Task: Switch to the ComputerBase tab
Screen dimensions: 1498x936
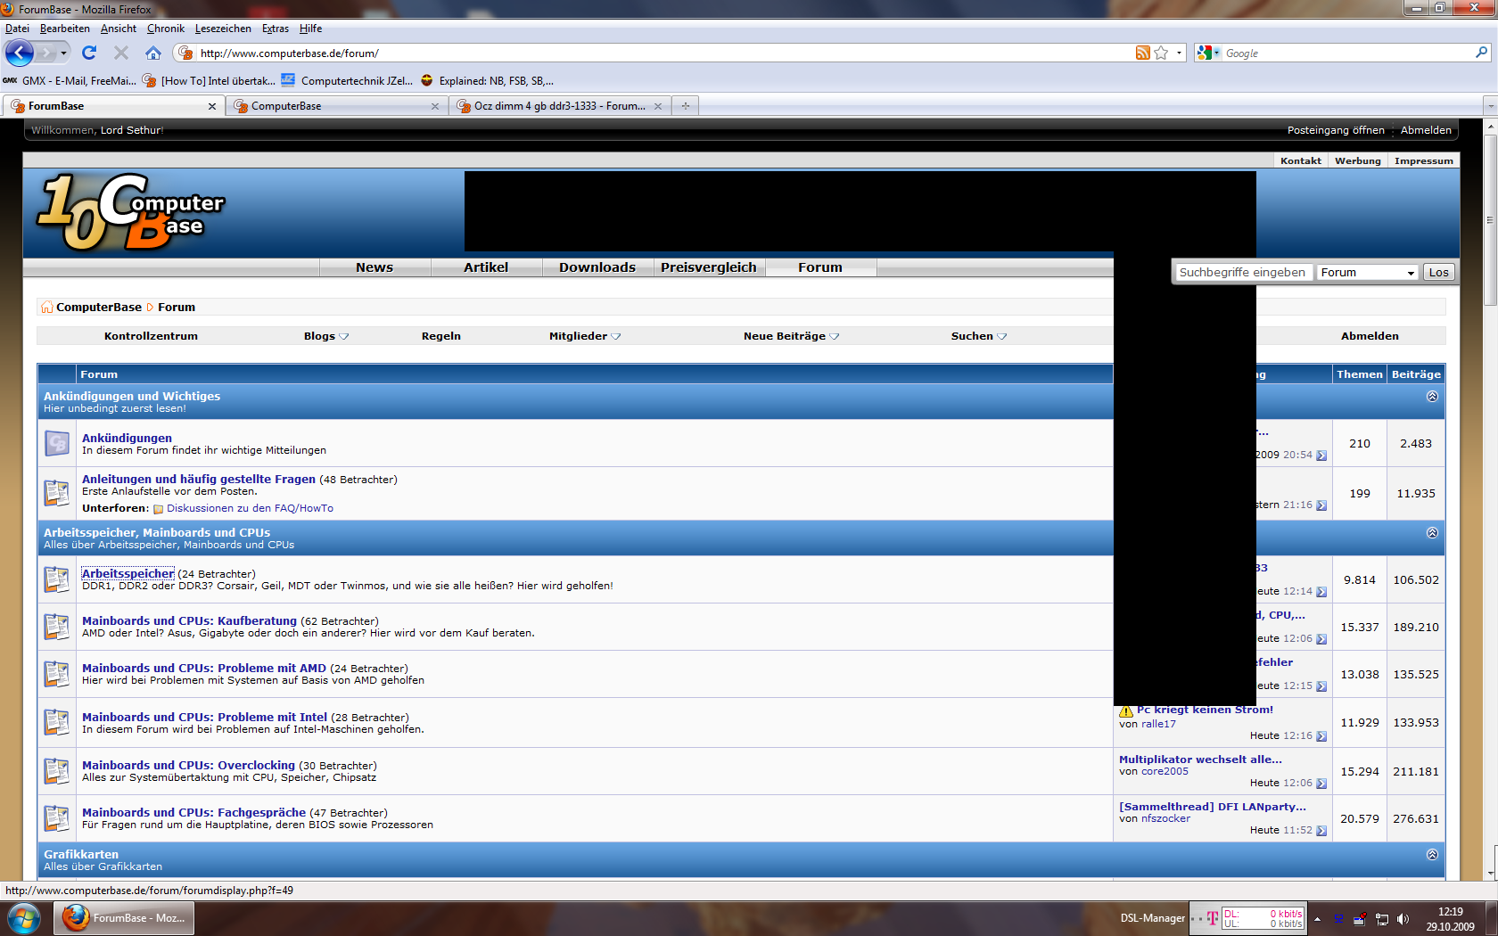Action: pyautogui.click(x=336, y=106)
